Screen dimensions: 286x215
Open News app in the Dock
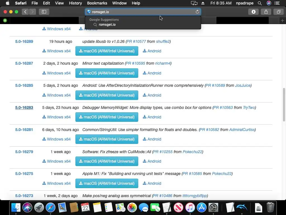pyautogui.click(x=178, y=207)
